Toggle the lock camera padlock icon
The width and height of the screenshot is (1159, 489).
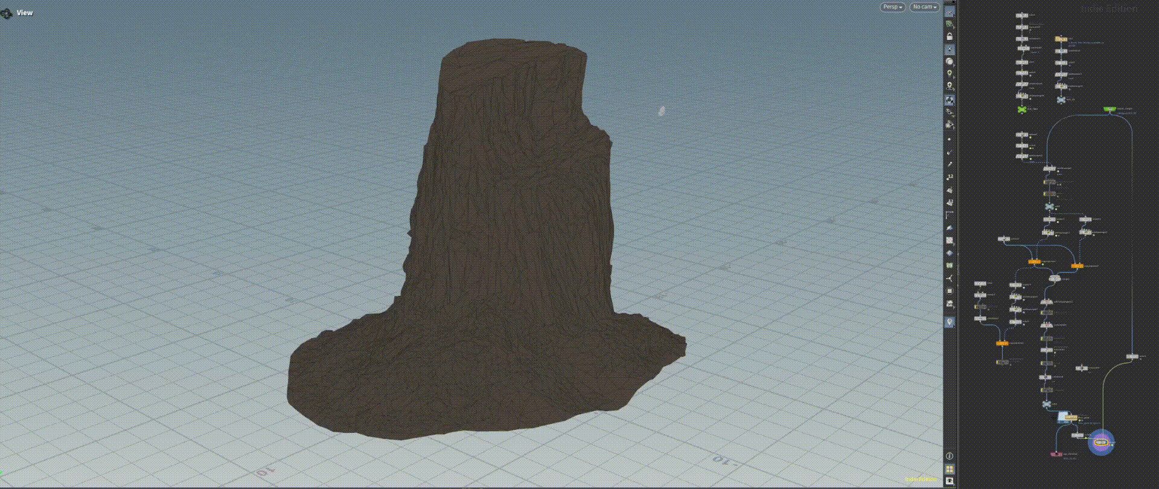[950, 37]
